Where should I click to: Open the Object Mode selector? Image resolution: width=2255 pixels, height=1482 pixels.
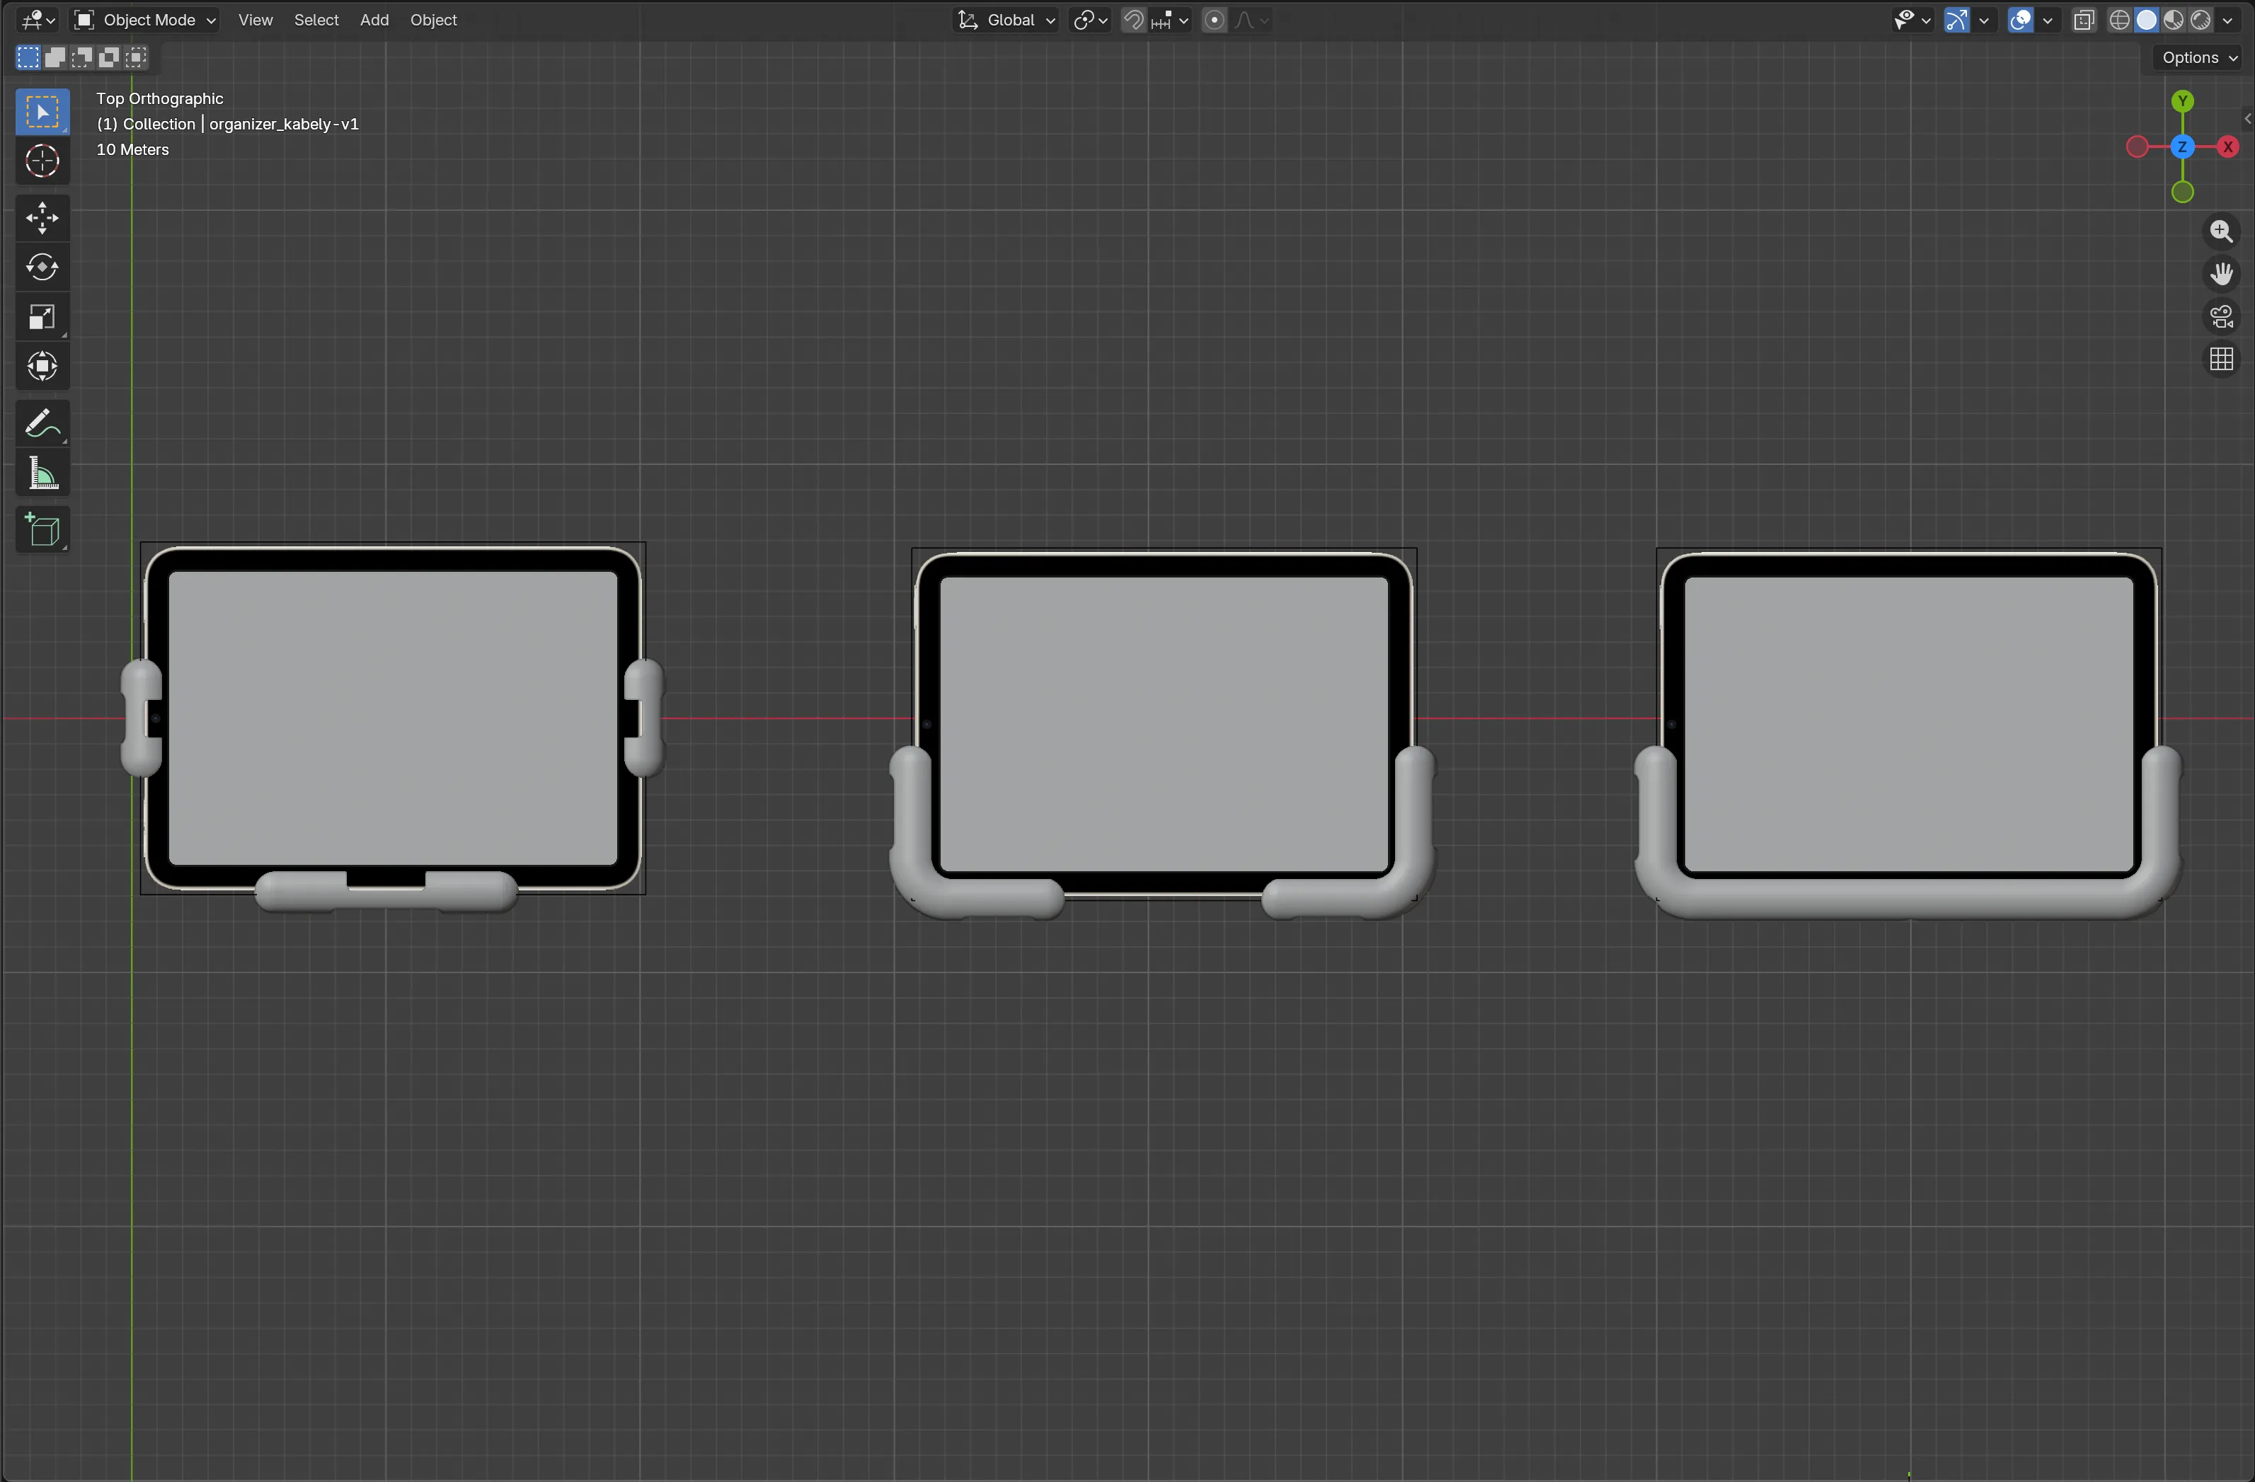tap(142, 20)
